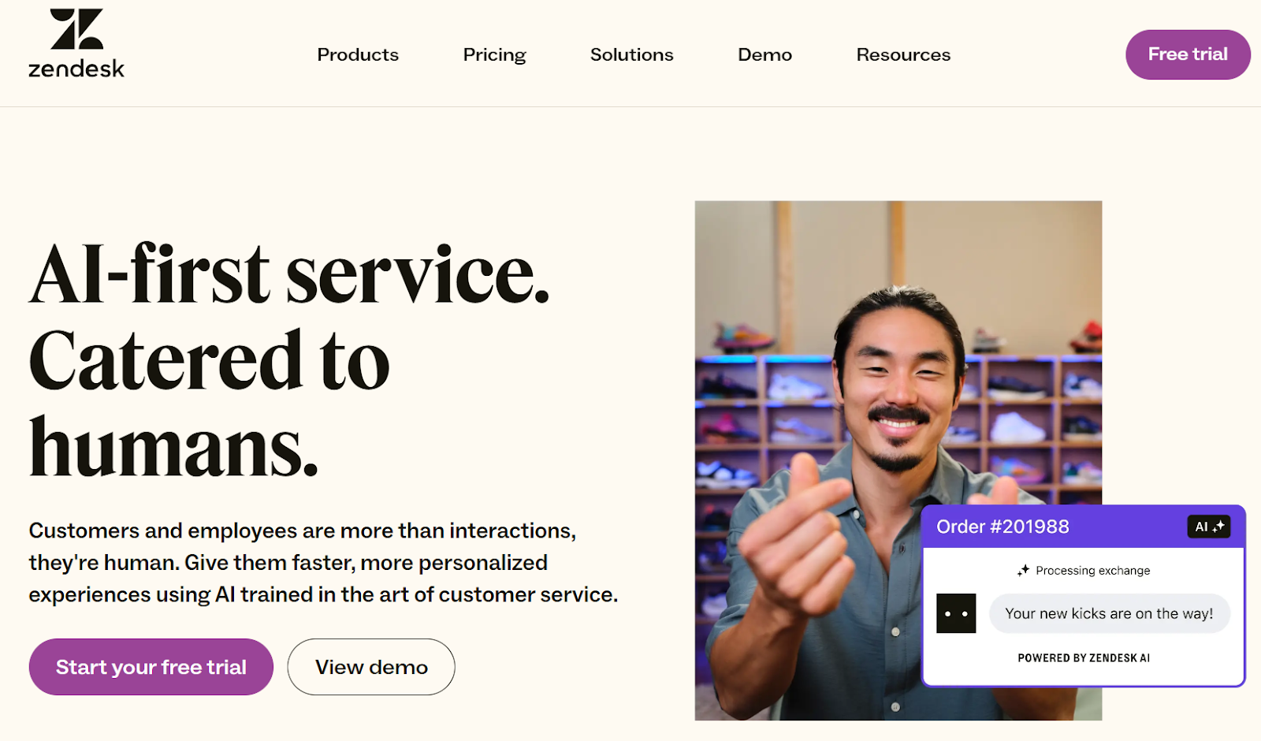Click the 'AI-first service.' headline
The width and height of the screenshot is (1261, 741).
pos(289,274)
